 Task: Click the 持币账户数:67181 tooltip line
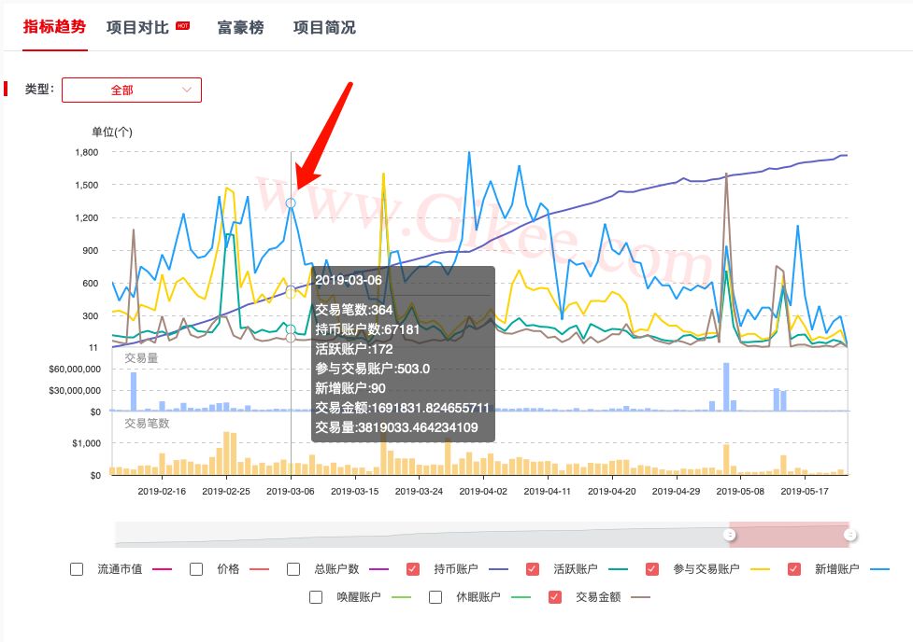point(367,329)
